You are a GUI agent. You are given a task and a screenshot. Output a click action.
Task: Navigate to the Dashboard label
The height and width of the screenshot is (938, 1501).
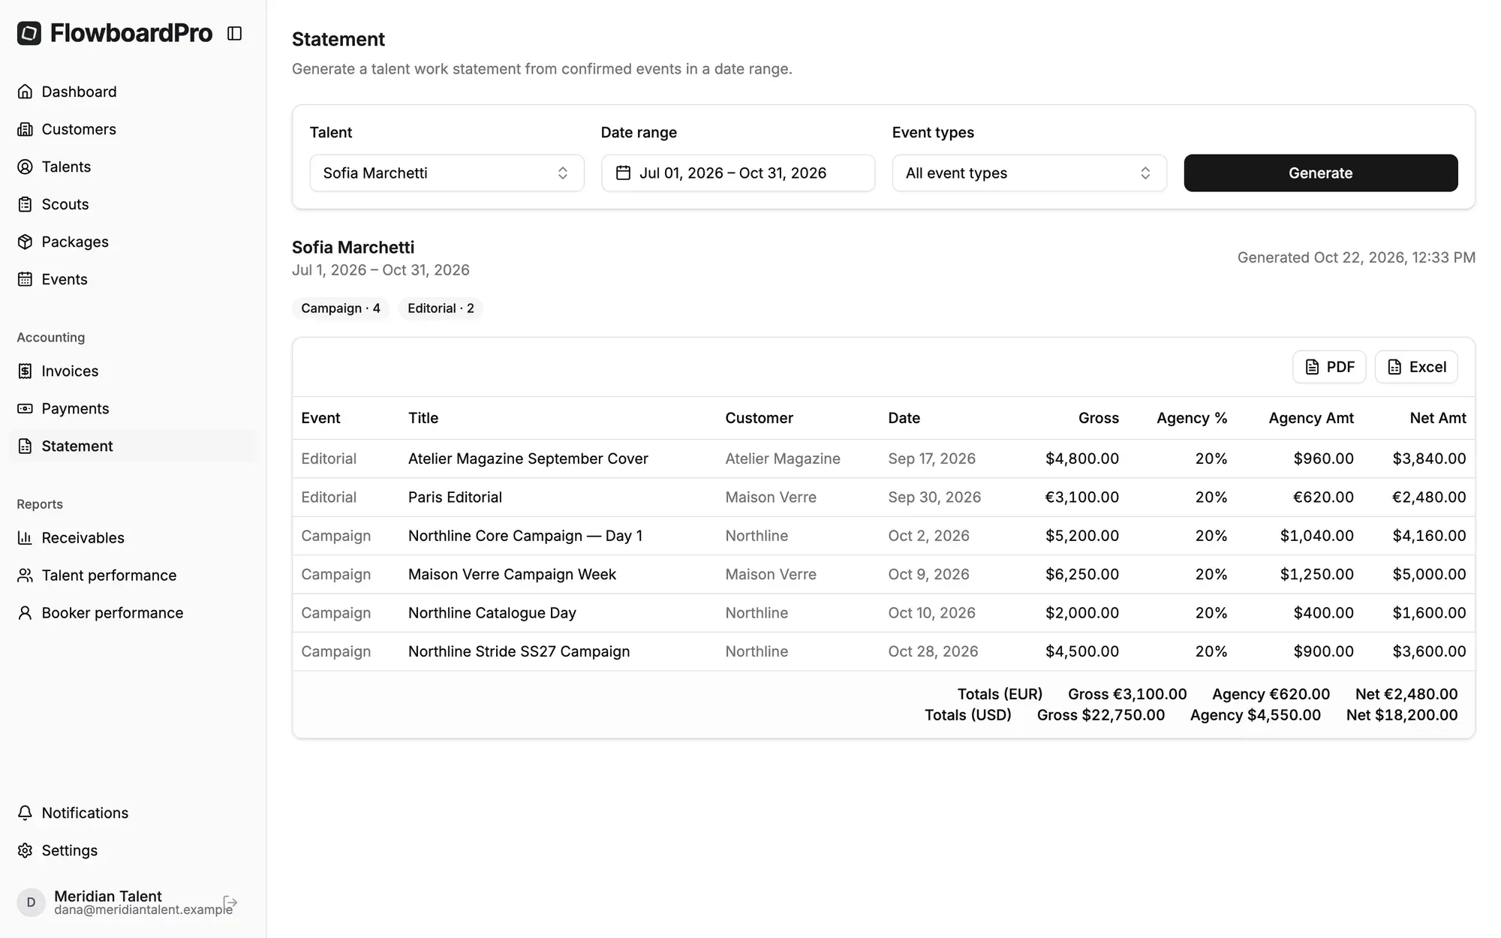(x=79, y=92)
